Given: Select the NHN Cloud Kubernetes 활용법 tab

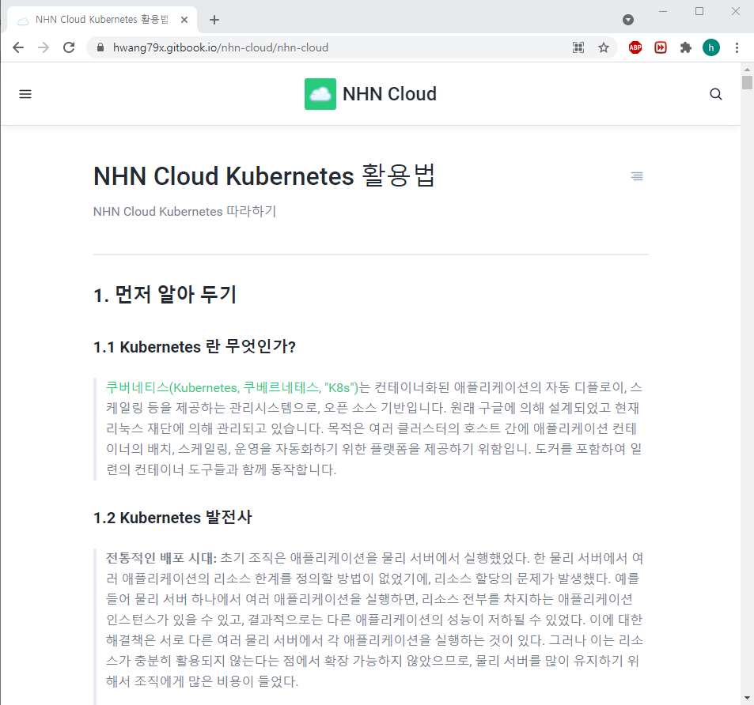Looking at the screenshot, I should (101, 20).
